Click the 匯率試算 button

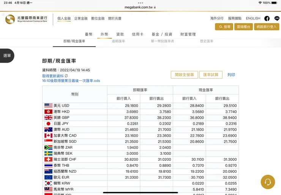211,75
